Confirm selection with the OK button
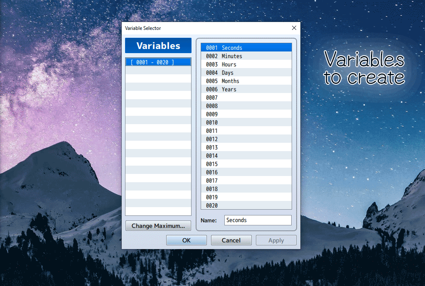The image size is (425, 286). (186, 240)
